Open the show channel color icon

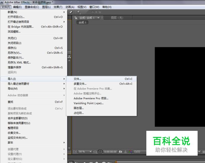[130, 151]
